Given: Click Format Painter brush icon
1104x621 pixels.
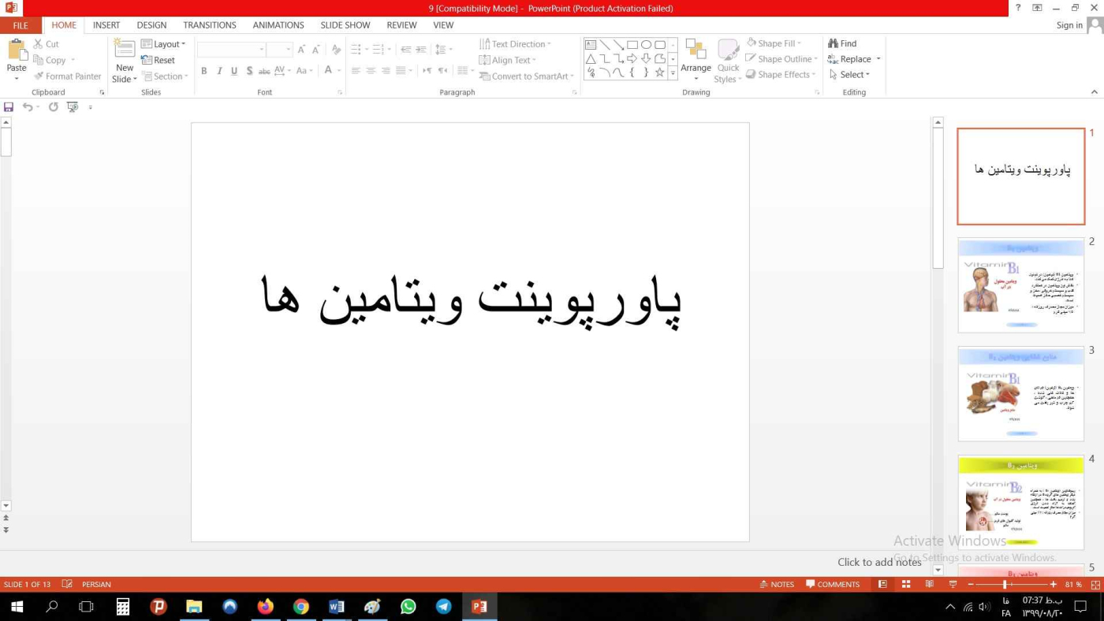Looking at the screenshot, I should tap(39, 76).
